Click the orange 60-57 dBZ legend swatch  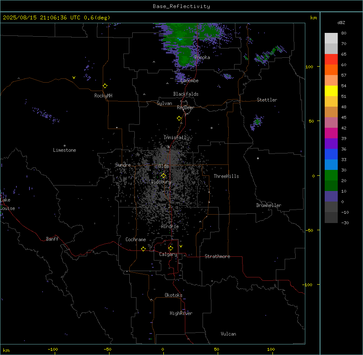pos(331,70)
